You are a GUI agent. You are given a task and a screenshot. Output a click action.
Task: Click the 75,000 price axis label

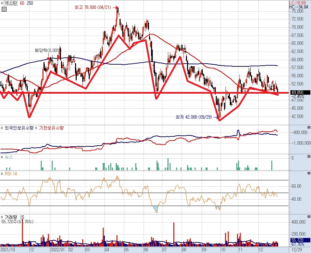tap(297, 11)
